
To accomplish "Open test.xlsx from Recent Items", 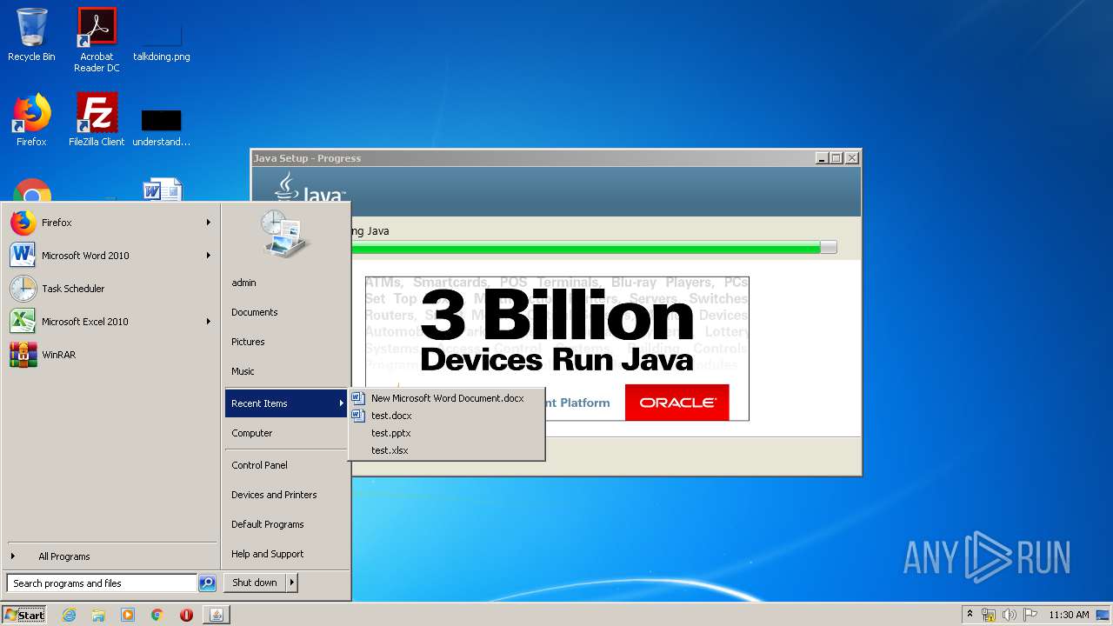I will click(446, 450).
